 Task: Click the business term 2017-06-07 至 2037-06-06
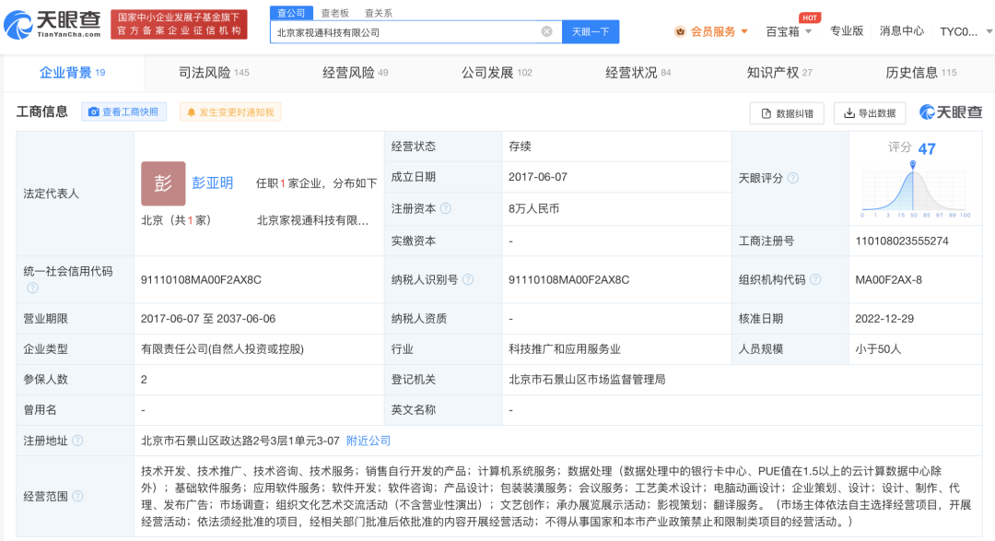[x=208, y=319]
